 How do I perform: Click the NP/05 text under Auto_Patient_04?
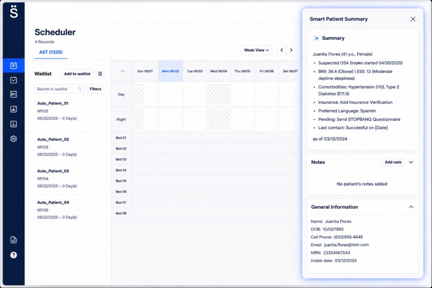point(43,210)
